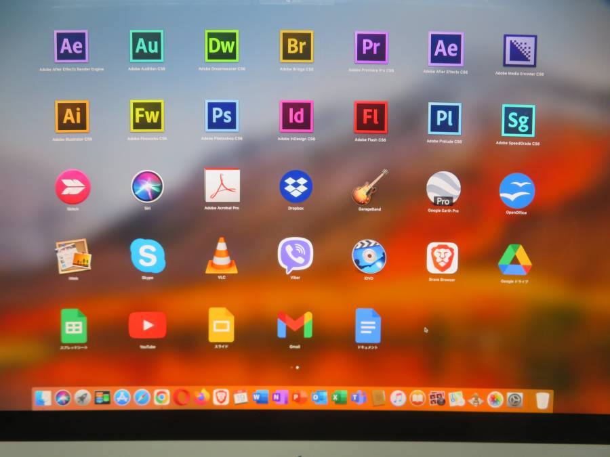Click Launchpad rocket in the Dock

click(x=83, y=398)
